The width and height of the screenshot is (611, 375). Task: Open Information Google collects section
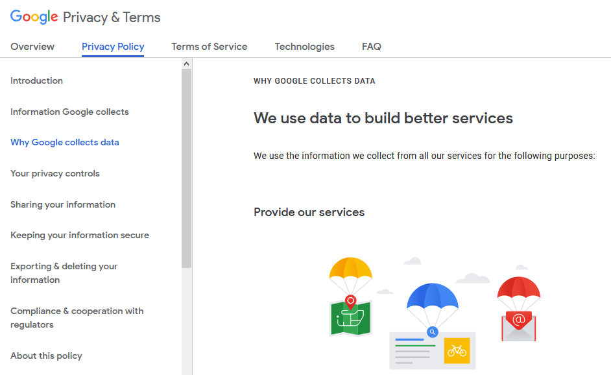click(70, 112)
